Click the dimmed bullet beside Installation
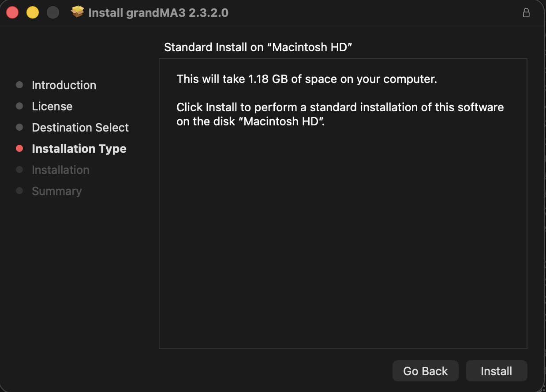This screenshot has width=546, height=392. tap(19, 170)
